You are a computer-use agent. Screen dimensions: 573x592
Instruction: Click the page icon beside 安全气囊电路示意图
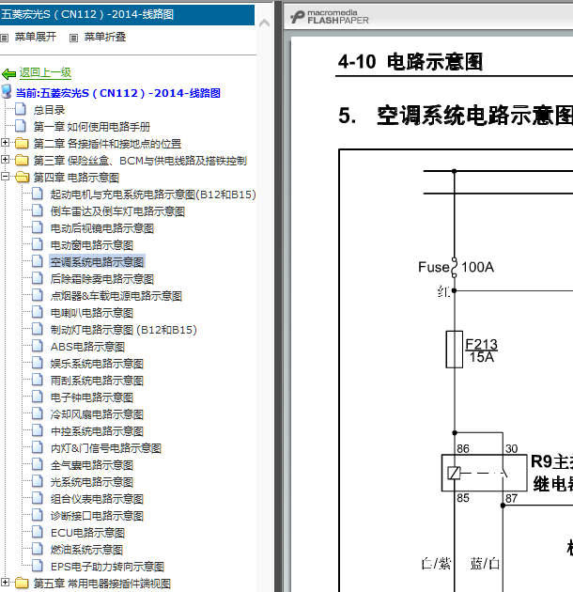[38, 464]
